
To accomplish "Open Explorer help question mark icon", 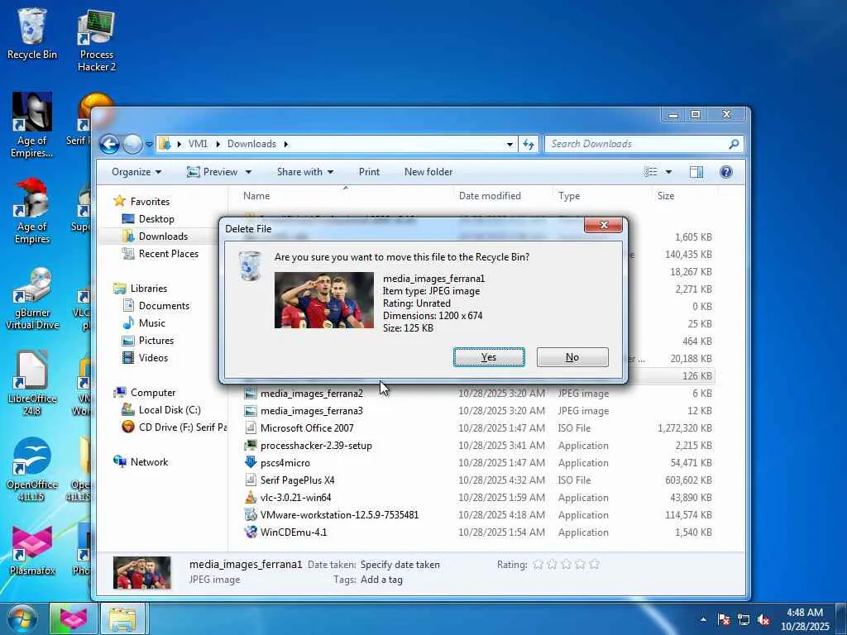I will 726,172.
